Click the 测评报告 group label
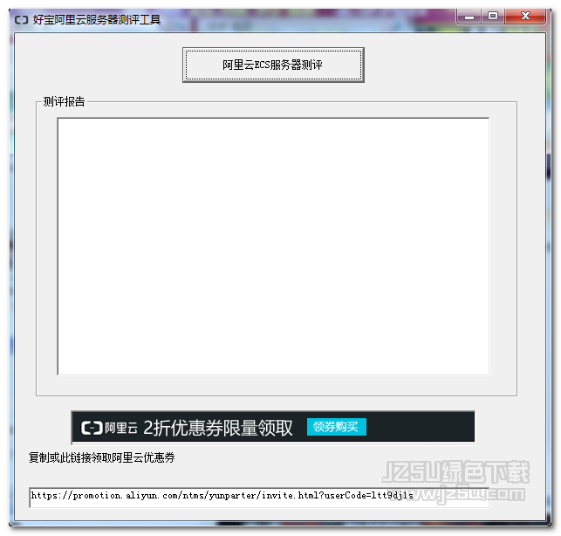The height and width of the screenshot is (536, 561). (64, 101)
